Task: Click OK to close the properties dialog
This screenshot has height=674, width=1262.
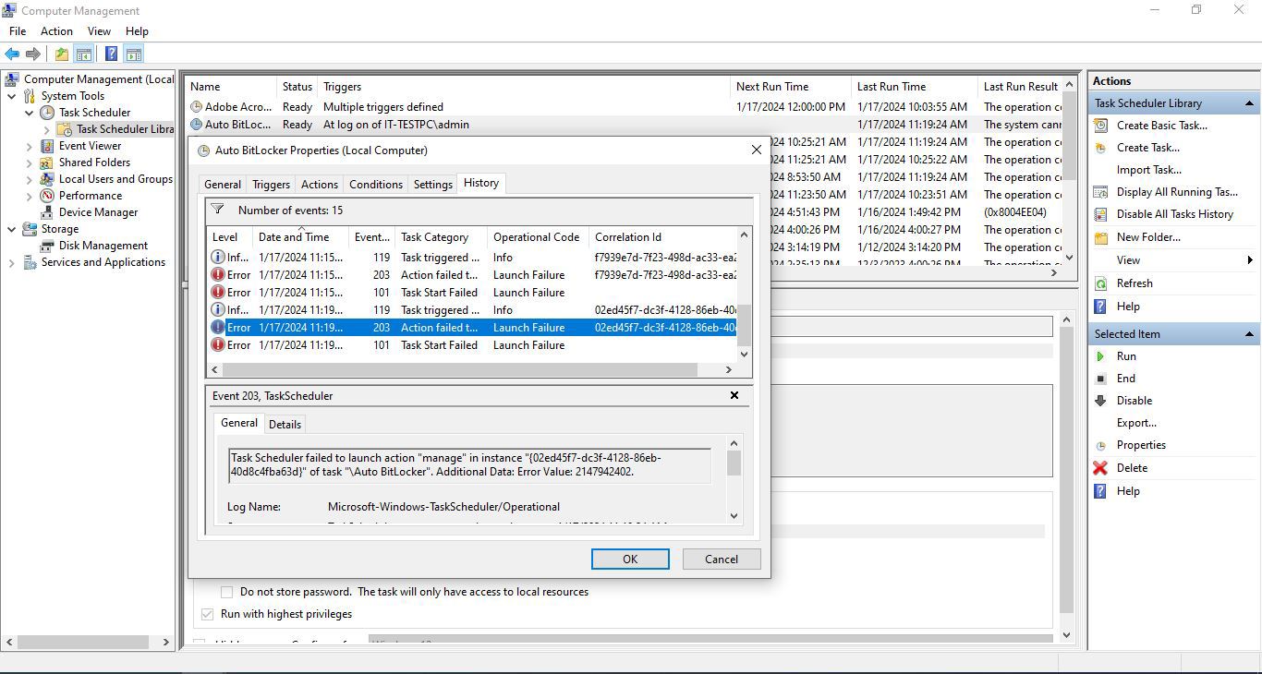Action: [629, 559]
